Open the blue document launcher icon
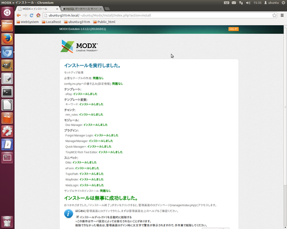The image size is (287, 229). click(7, 144)
